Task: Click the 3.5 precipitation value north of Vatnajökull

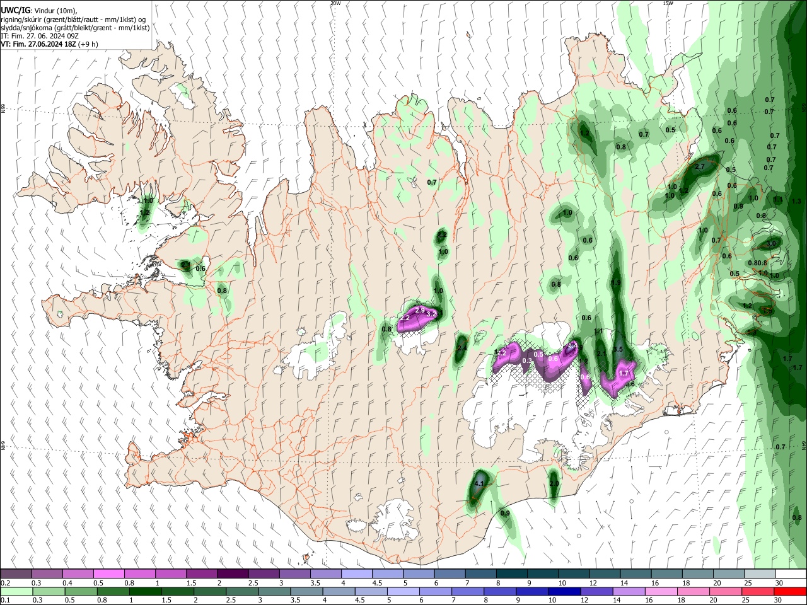Action: (618, 349)
